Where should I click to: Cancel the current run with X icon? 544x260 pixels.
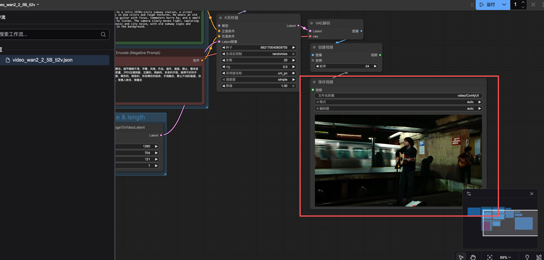point(533,5)
